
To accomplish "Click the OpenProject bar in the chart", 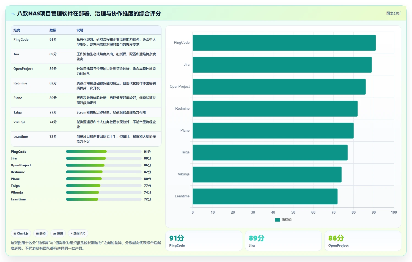I will coord(279,87).
